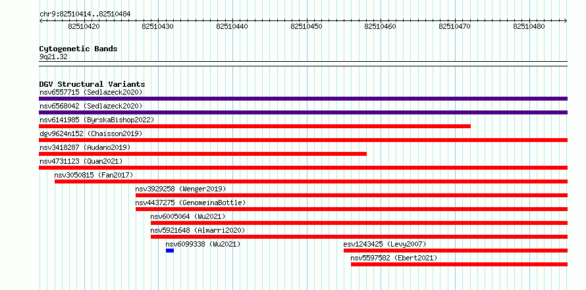Select the esv1243425 (Levy2007) label
Image resolution: width=586 pixels, height=290 pixels.
pyautogui.click(x=385, y=244)
